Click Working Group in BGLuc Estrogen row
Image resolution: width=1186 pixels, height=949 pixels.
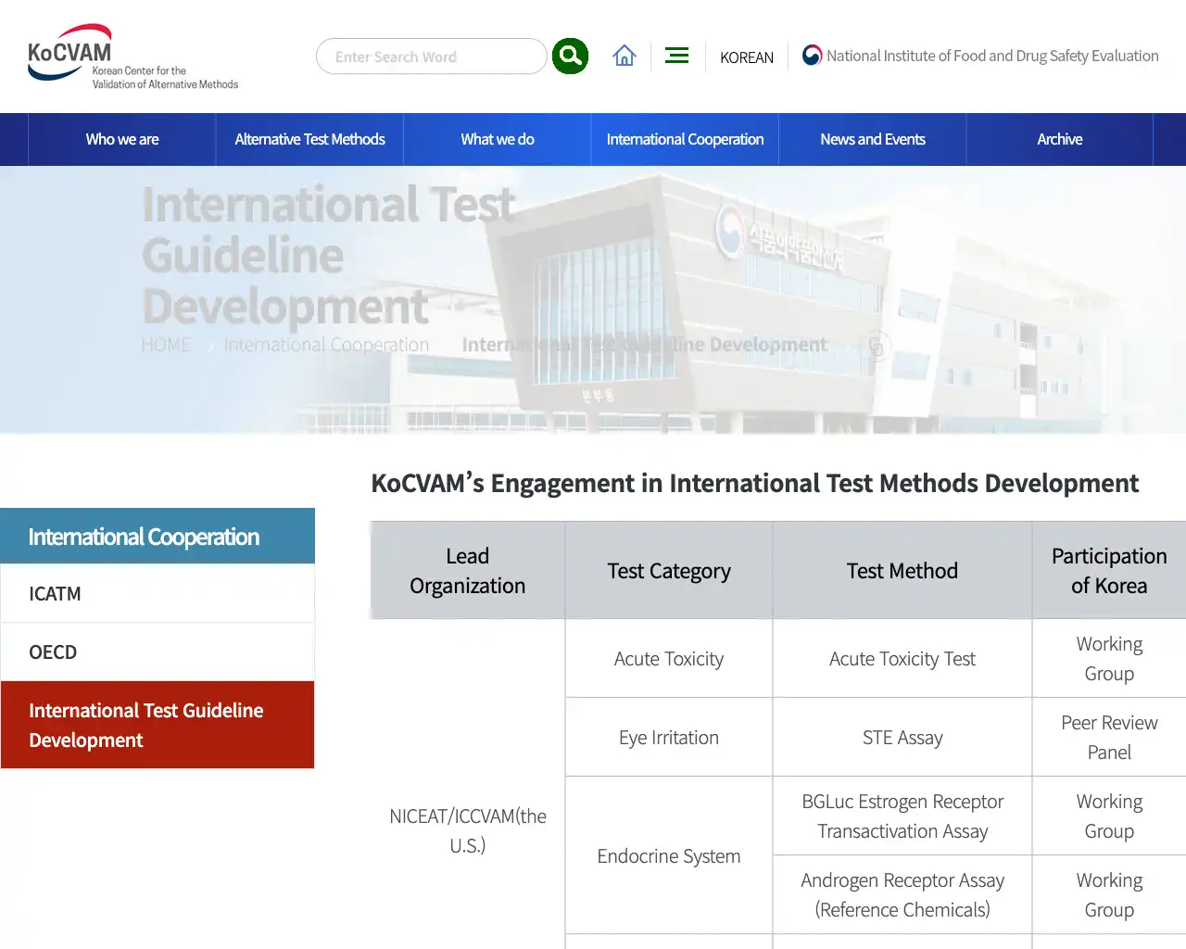click(1109, 816)
